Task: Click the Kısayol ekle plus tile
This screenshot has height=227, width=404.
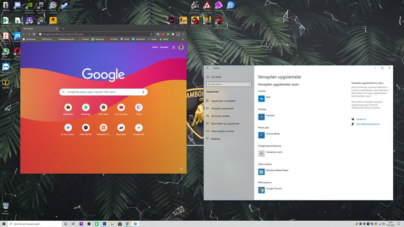Action: tap(139, 128)
